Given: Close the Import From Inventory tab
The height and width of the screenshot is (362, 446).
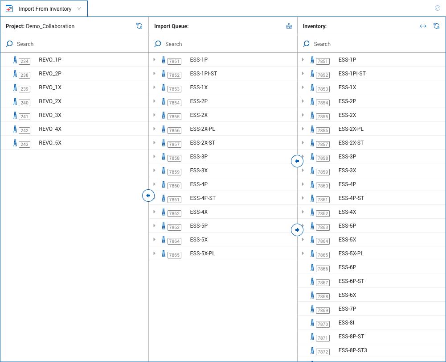Looking at the screenshot, I should (79, 9).
